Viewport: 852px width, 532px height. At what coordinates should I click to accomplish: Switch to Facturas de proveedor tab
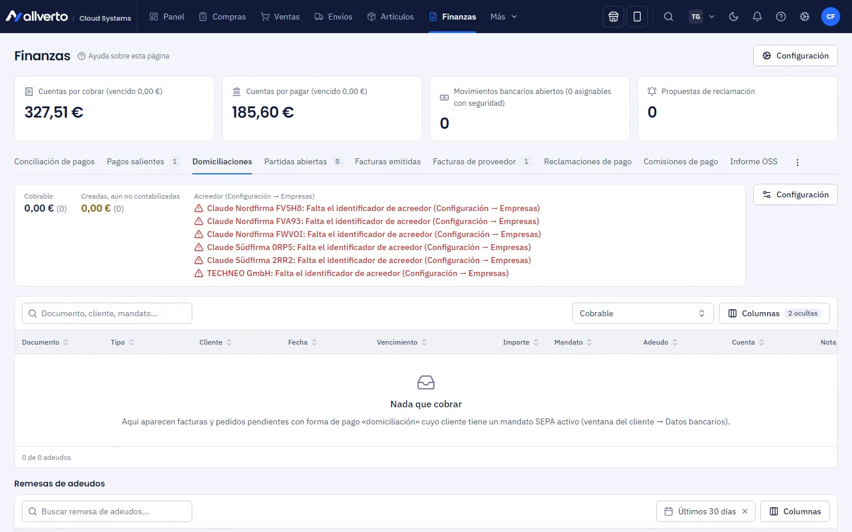click(x=482, y=161)
